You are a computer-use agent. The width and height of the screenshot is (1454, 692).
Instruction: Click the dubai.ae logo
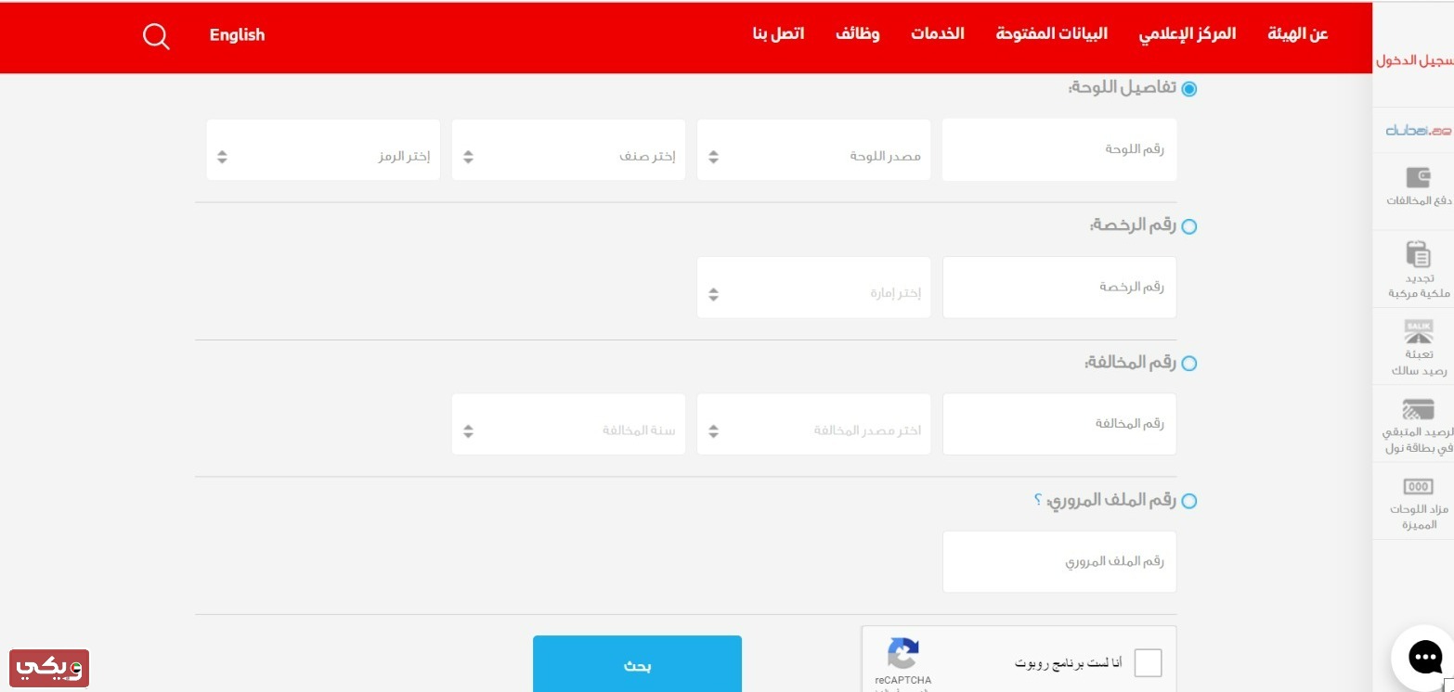[x=1418, y=131]
